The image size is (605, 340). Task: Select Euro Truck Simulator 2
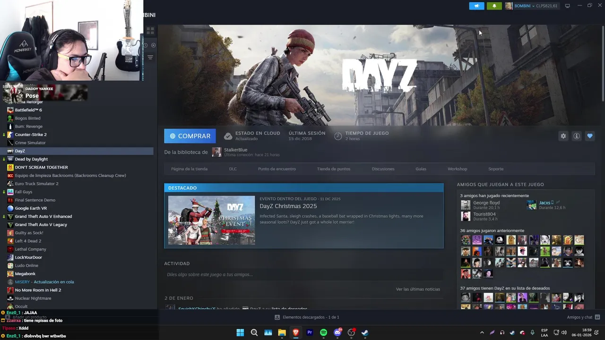pos(36,184)
